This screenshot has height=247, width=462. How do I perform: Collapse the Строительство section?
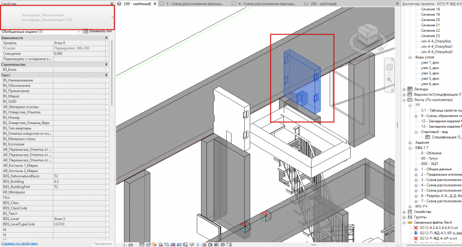click(106, 64)
